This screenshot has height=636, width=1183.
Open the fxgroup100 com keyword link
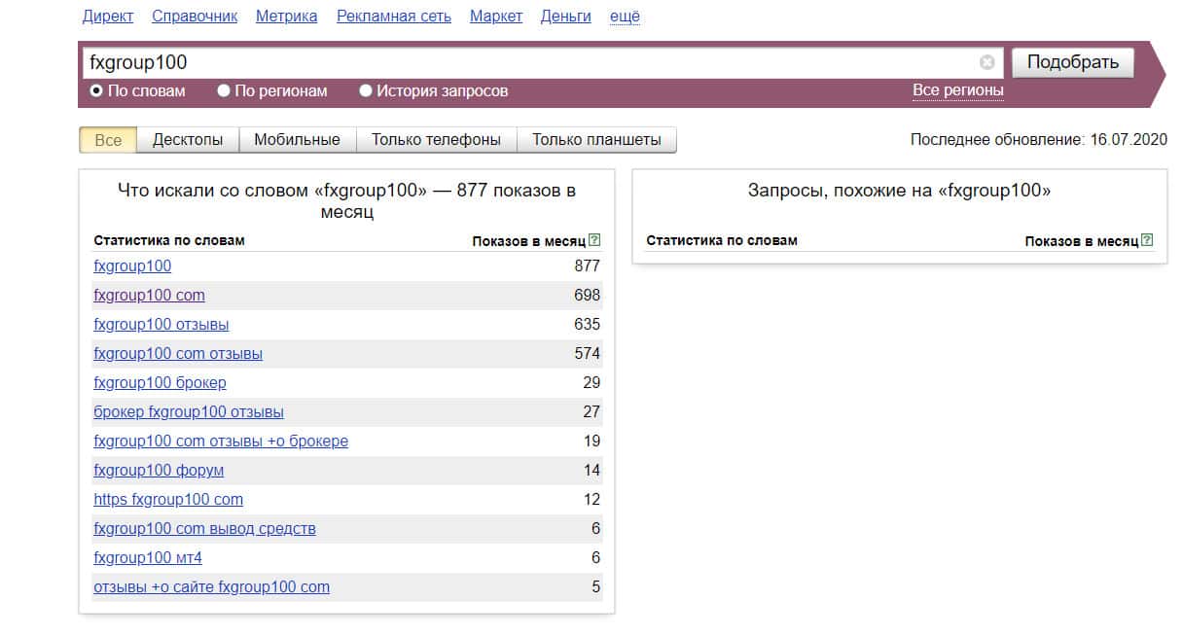pos(149,295)
